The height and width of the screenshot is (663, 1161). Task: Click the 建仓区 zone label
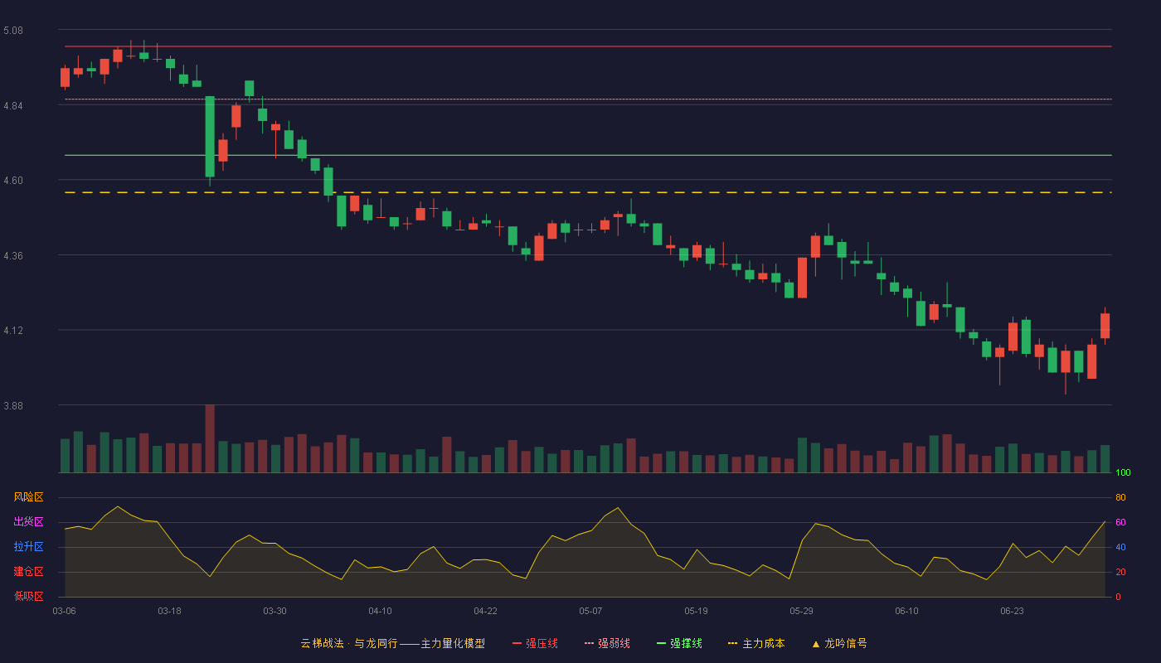pyautogui.click(x=28, y=572)
